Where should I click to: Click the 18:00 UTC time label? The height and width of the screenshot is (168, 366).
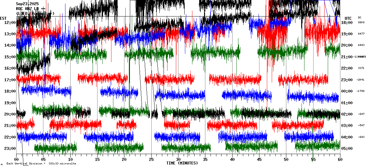pos(347,22)
